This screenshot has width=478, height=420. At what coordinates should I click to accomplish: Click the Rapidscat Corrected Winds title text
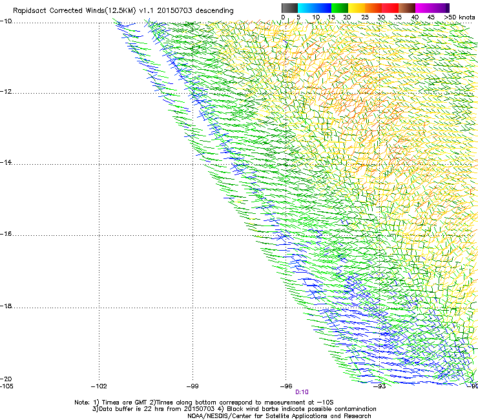pyautogui.click(x=123, y=11)
